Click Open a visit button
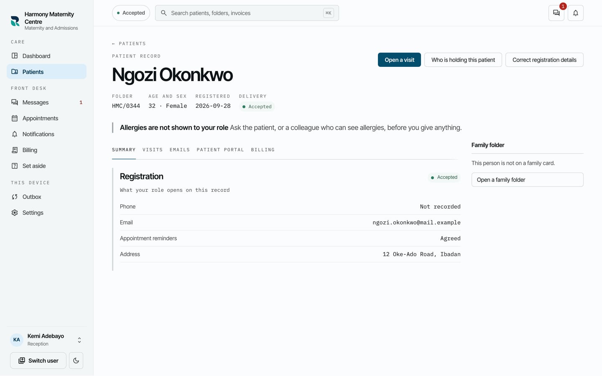602x376 pixels. (399, 60)
